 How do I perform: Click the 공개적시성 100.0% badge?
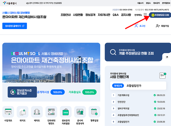[58, 92]
